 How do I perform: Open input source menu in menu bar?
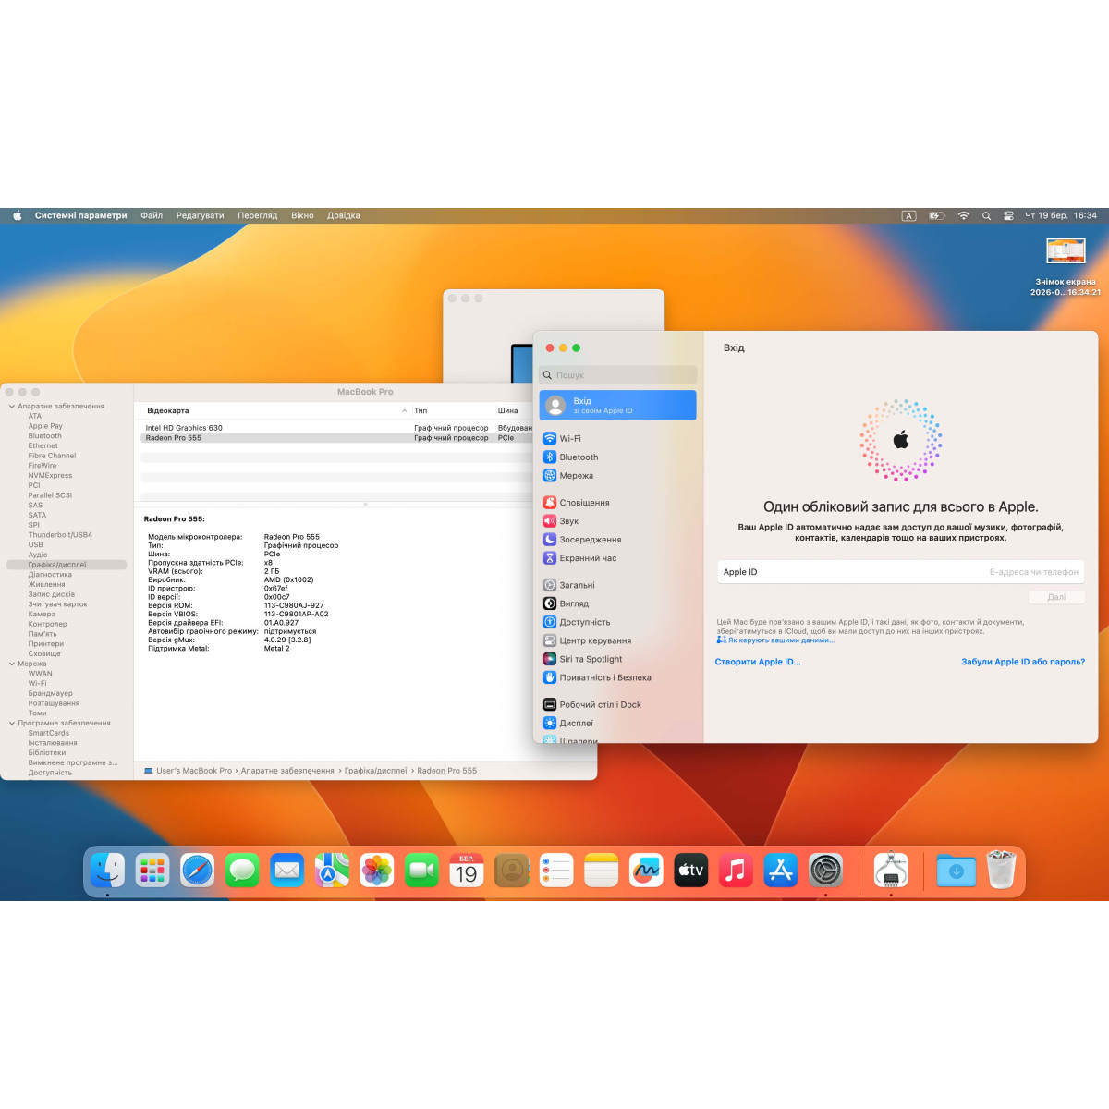[908, 215]
